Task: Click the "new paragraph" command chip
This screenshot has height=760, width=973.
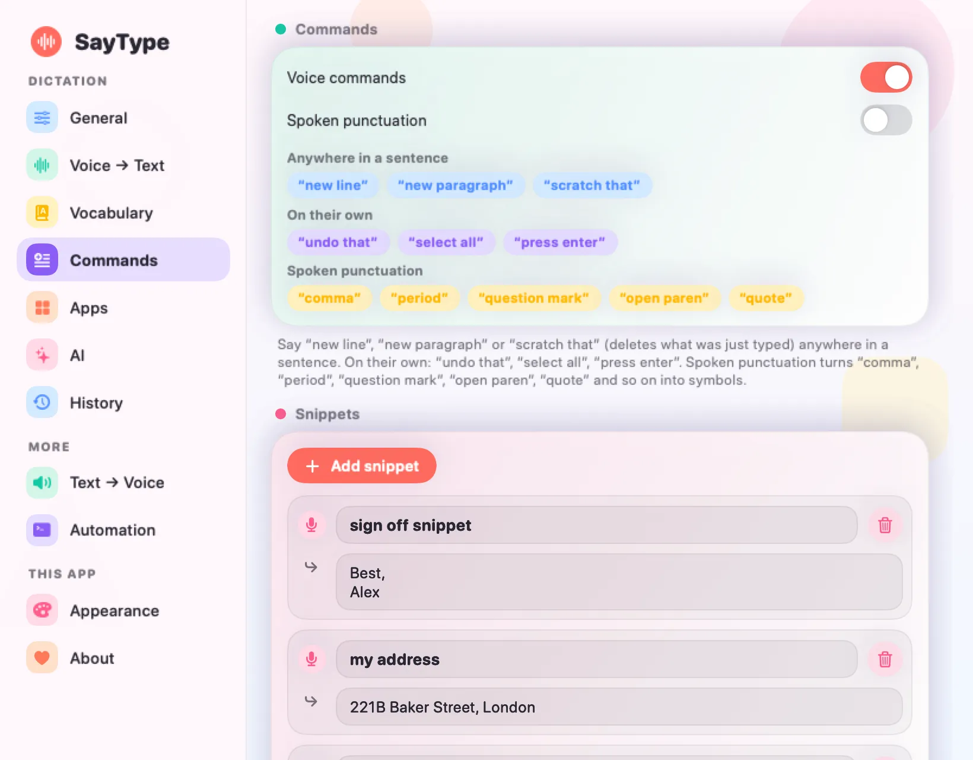Action: tap(456, 185)
